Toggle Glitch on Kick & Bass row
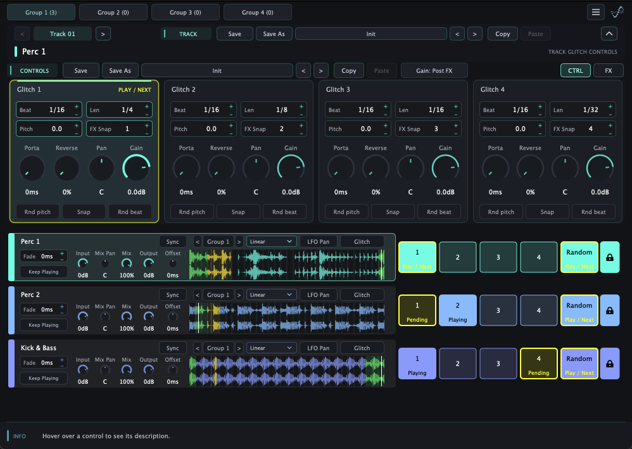Screen dimensions: 632x449 pos(362,348)
